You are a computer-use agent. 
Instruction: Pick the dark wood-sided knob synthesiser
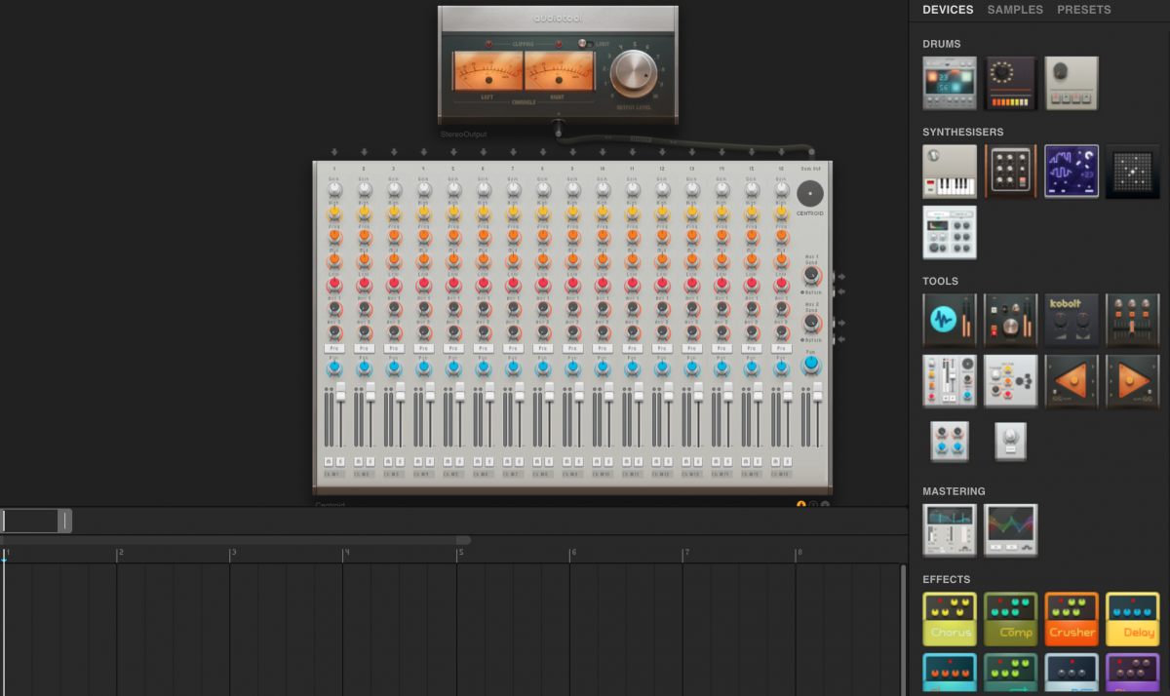(1011, 172)
